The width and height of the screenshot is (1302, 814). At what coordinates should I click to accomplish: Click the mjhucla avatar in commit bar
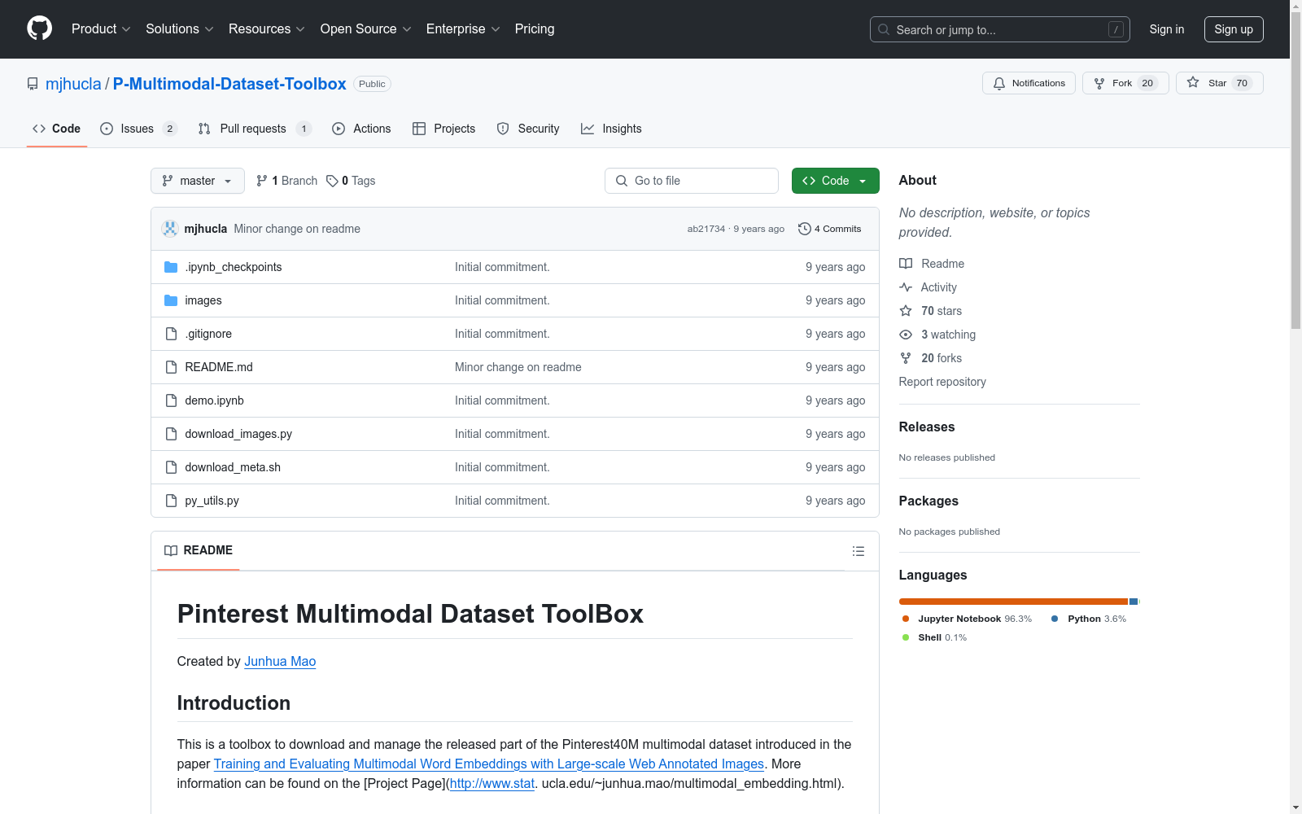pyautogui.click(x=170, y=229)
